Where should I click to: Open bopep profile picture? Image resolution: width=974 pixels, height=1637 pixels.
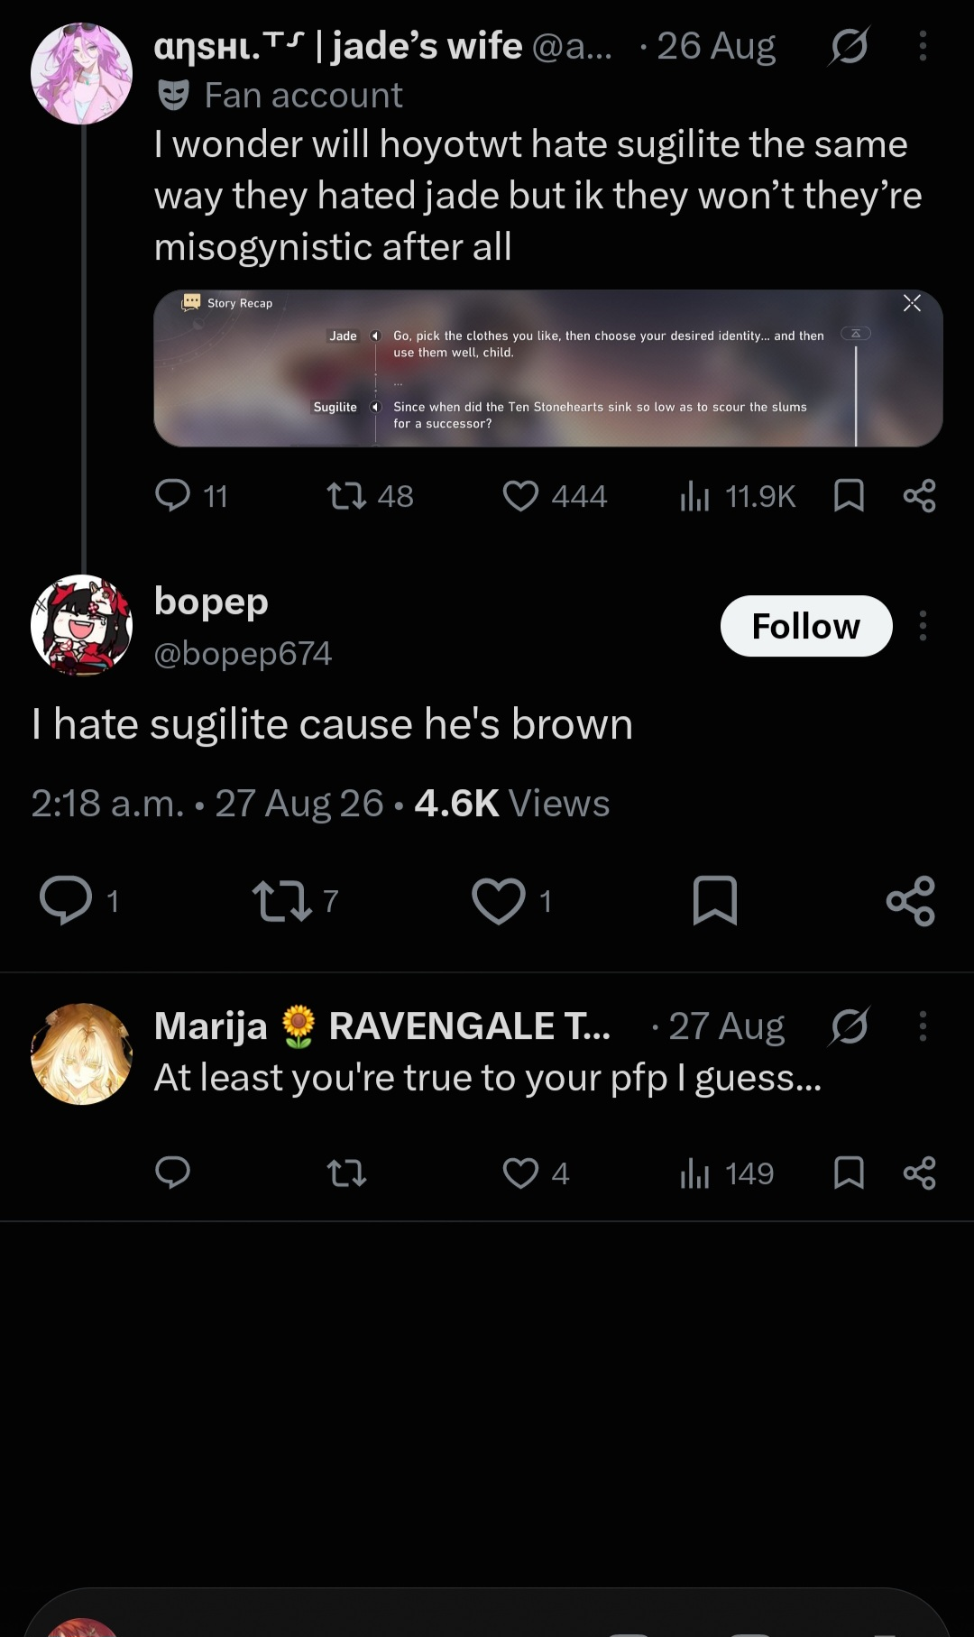(x=81, y=625)
